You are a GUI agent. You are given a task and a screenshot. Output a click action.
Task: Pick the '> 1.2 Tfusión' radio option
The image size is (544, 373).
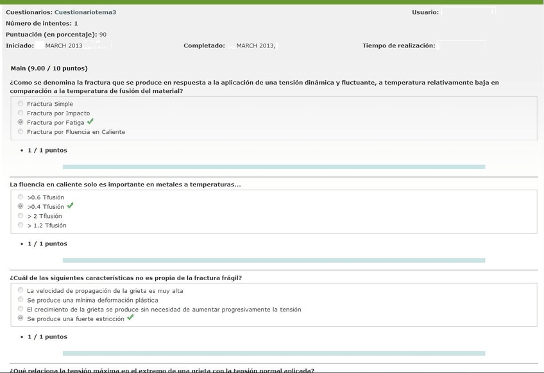click(21, 225)
